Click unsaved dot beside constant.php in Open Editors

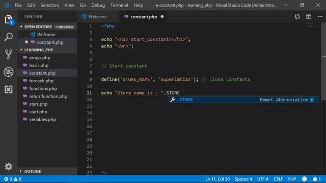point(26,42)
